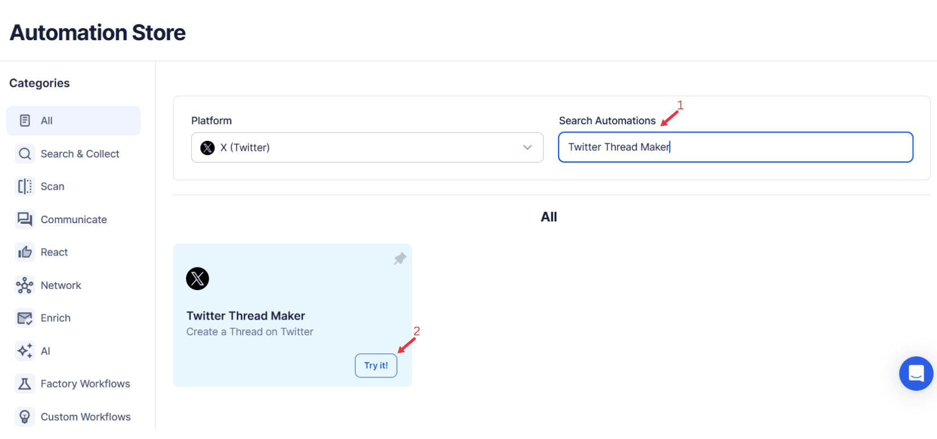Select the Search & Collect category icon
The image size is (937, 439).
point(25,154)
